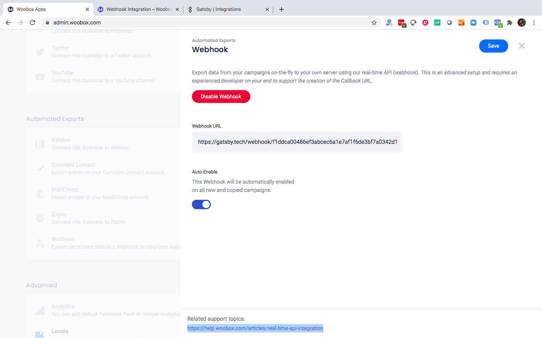
Task: Click the blue tag extension icon
Action: pyautogui.click(x=486, y=23)
